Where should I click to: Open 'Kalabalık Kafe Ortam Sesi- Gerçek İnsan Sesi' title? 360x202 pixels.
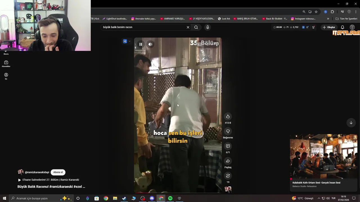pyautogui.click(x=316, y=183)
